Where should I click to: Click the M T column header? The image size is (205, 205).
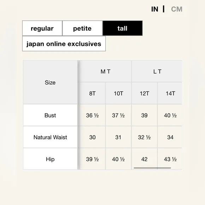pos(106,71)
